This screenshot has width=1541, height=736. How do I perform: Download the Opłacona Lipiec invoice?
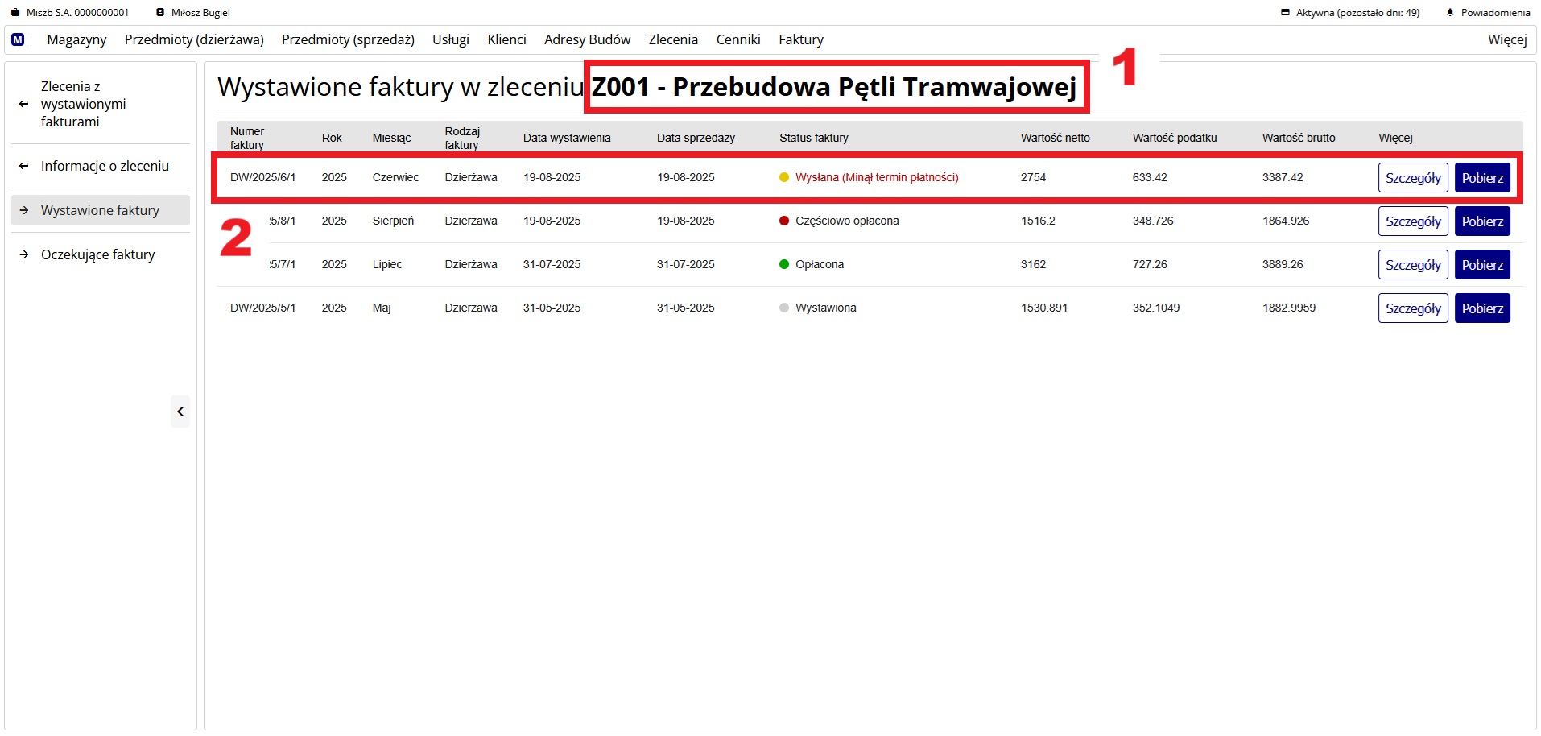tap(1481, 265)
